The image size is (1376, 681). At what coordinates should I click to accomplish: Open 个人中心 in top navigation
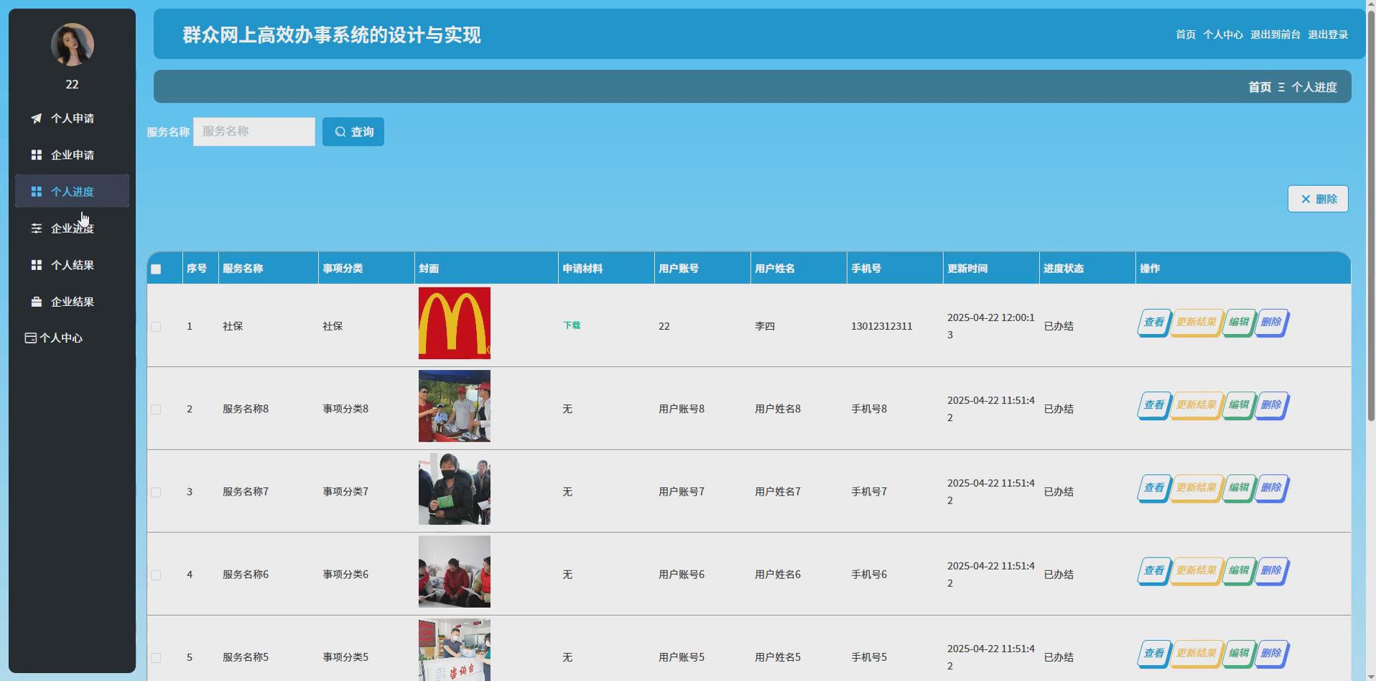(x=1222, y=34)
